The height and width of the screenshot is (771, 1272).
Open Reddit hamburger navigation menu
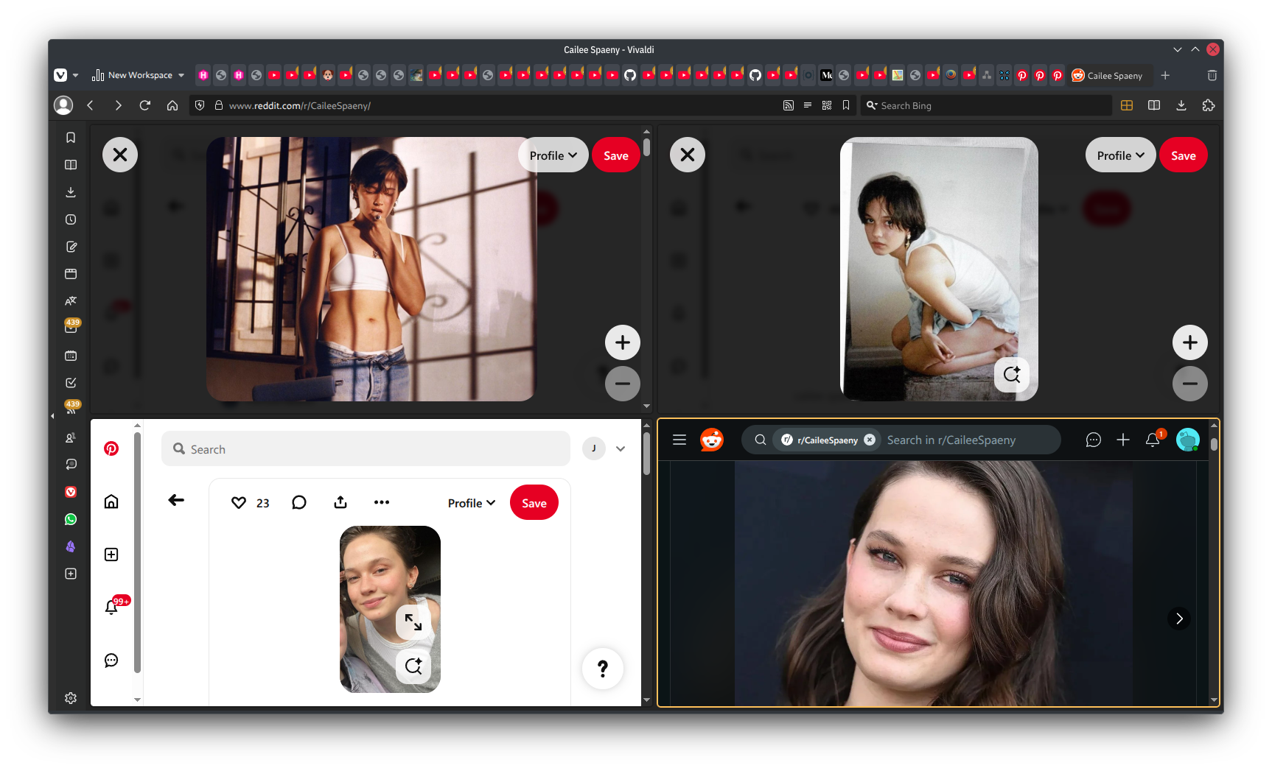coord(679,440)
